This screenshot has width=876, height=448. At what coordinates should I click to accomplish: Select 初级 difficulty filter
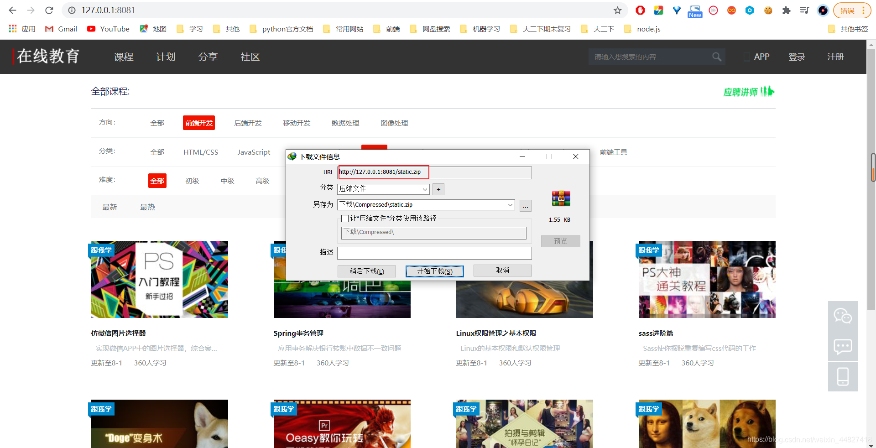pos(192,181)
